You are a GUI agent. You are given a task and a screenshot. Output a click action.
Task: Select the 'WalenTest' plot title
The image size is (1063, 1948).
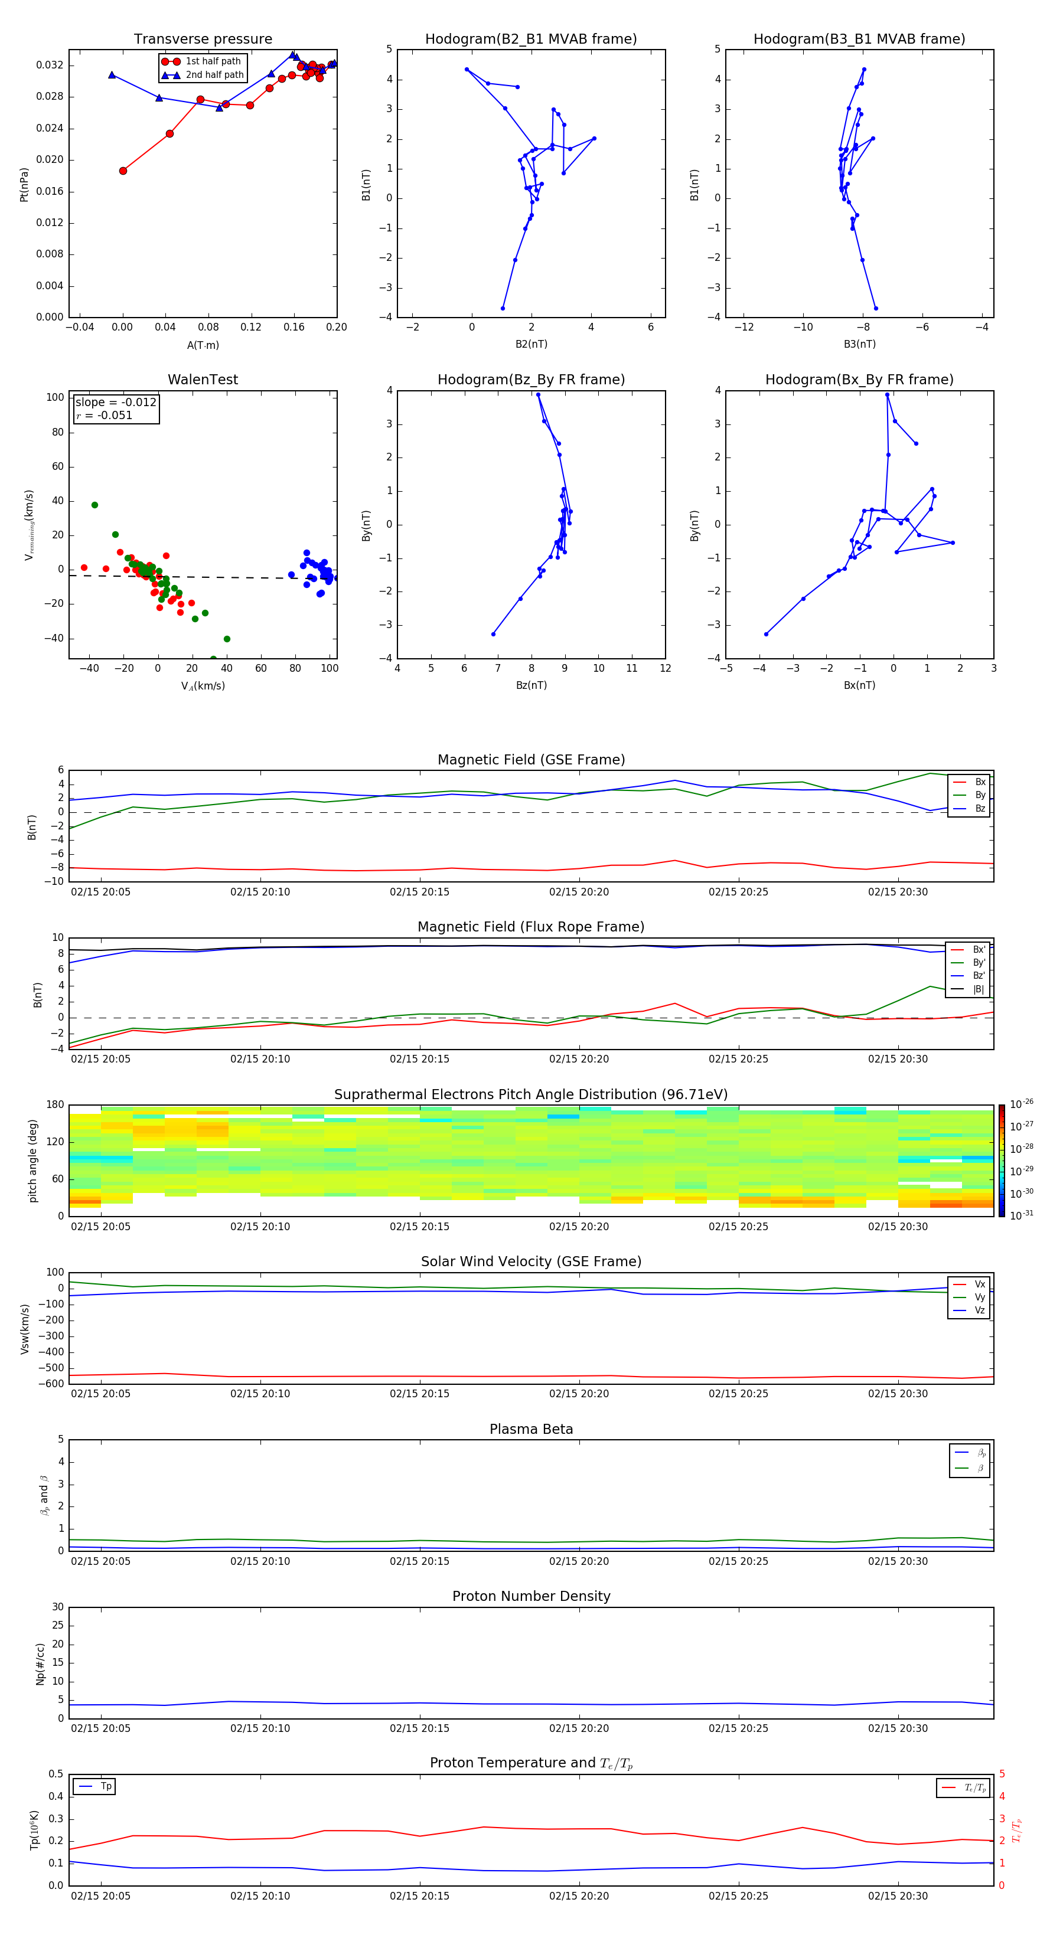tap(203, 380)
